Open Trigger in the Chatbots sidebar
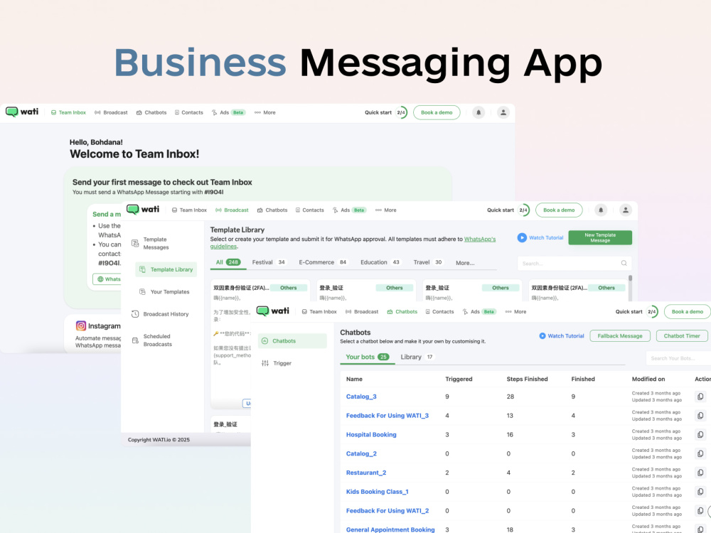Viewport: 711px width, 533px height. pyautogui.click(x=277, y=363)
